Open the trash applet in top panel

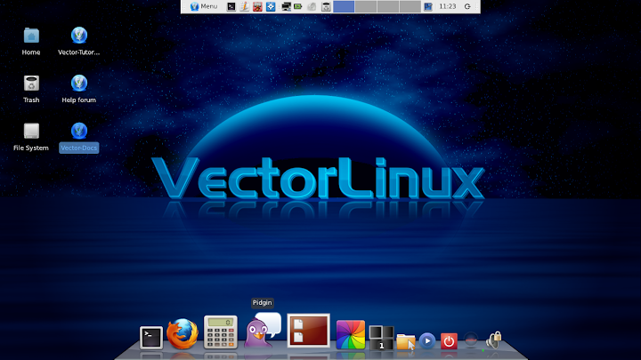point(326,6)
